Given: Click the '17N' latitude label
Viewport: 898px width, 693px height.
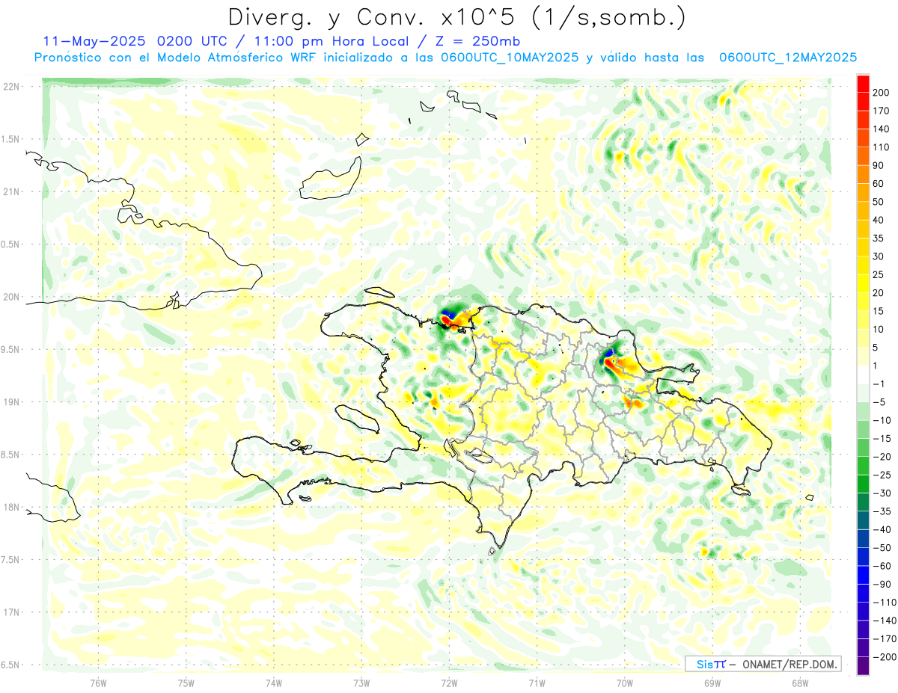Looking at the screenshot, I should tap(11, 612).
